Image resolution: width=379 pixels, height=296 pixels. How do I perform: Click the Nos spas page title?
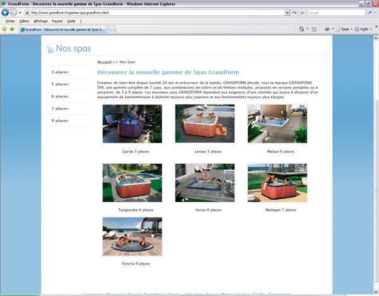click(x=73, y=49)
